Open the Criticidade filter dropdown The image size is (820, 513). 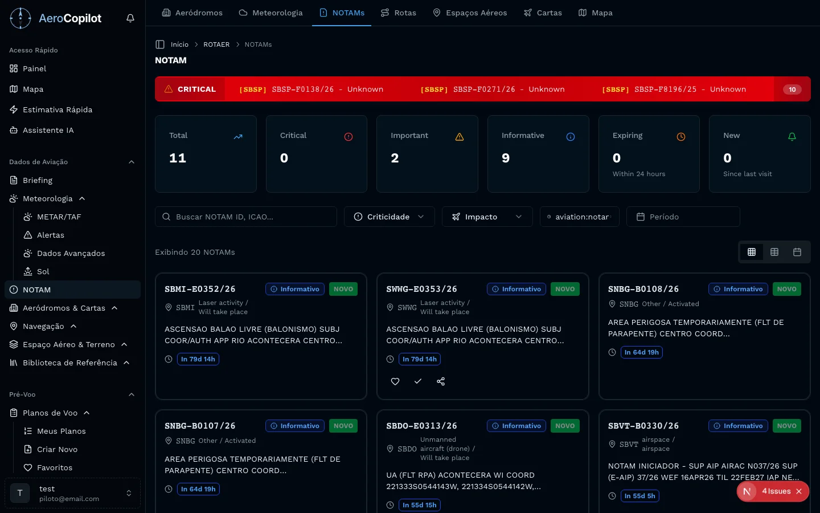point(389,217)
